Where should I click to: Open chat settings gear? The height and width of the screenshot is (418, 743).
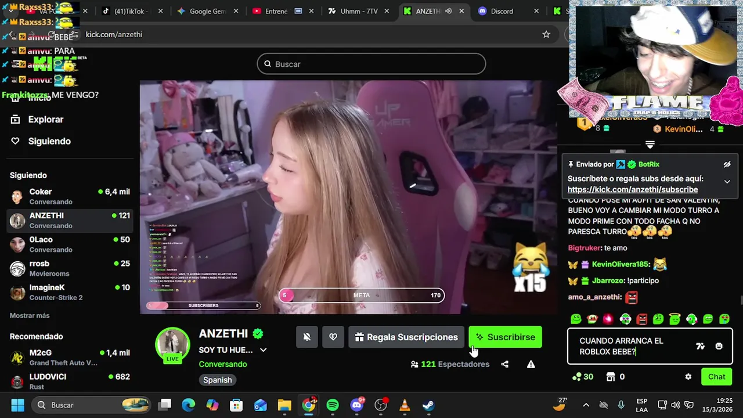pos(688,377)
